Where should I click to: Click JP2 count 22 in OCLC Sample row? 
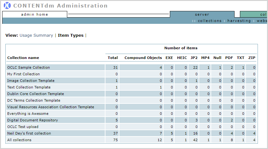[195, 67]
